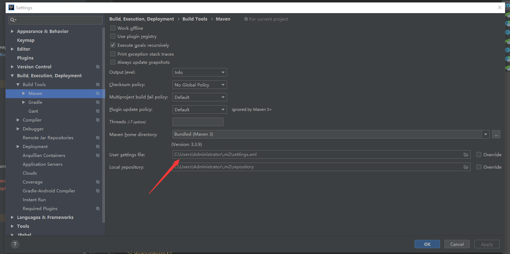
Task: Click the Threads text field
Action: coord(198,122)
